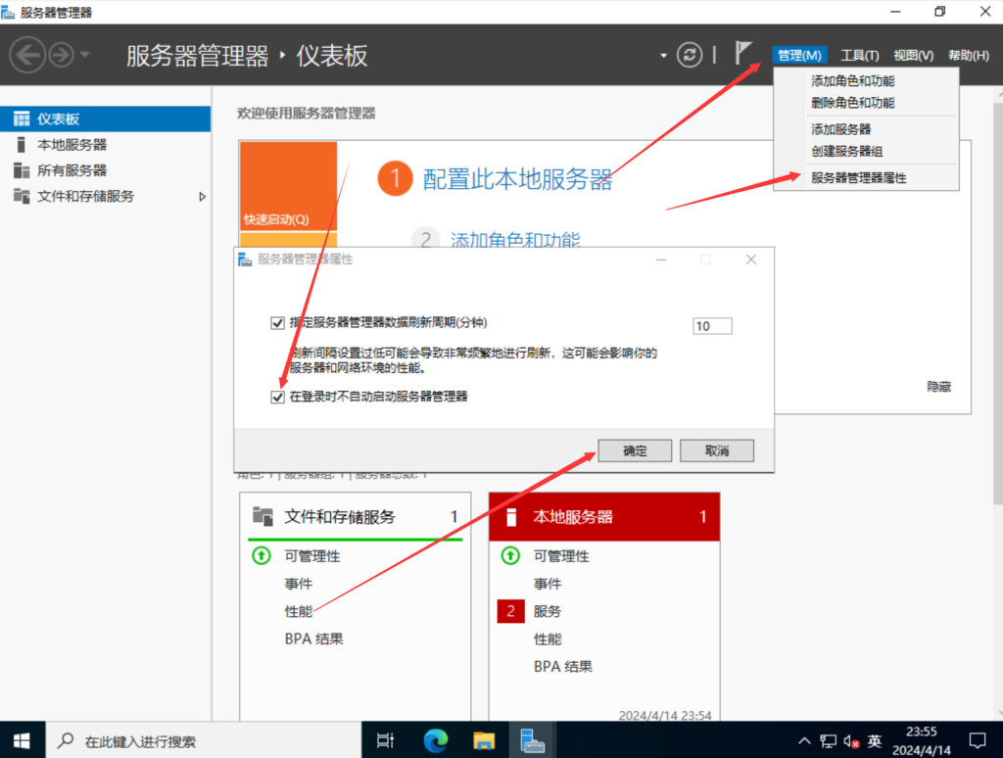
Task: Open the Windows Start menu
Action: [x=22, y=740]
